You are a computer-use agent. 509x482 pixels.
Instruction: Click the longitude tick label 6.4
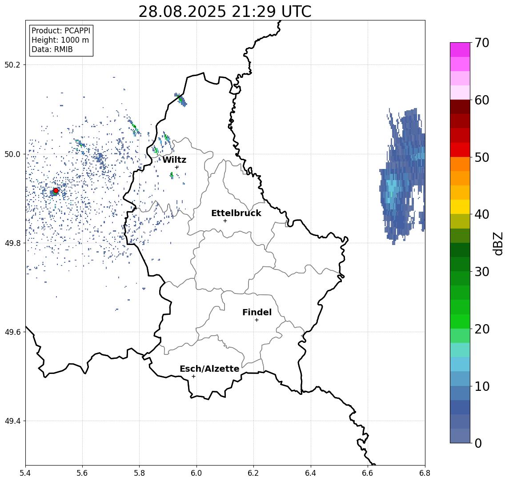coord(311,473)
